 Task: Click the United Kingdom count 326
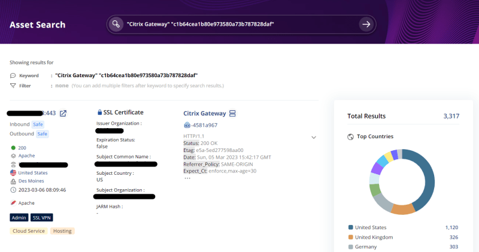pos(454,237)
